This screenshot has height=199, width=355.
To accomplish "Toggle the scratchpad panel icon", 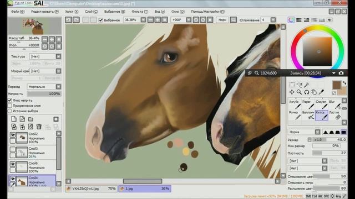I will pyautogui.click(x=330, y=20).
